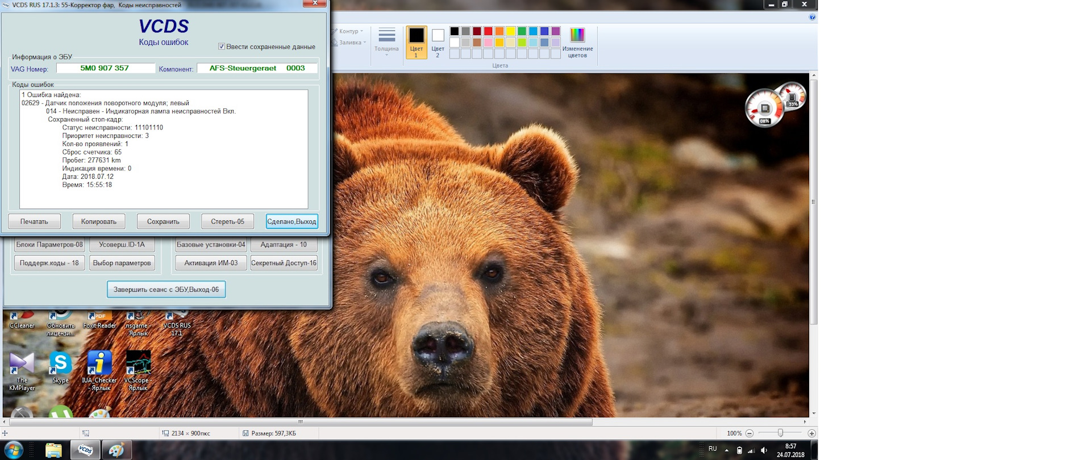Switch to Paint from the taskbar
Viewport: 1091px width, 460px height.
click(x=116, y=450)
